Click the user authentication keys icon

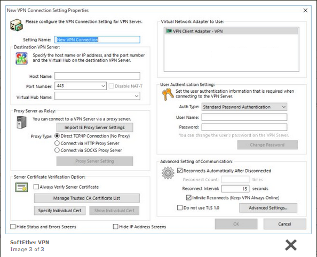tap(168, 95)
